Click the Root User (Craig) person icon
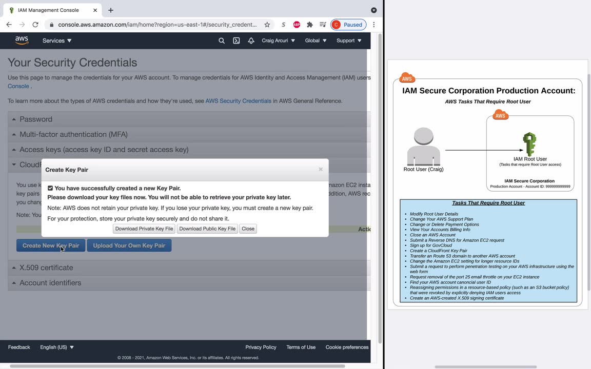Screen dimensions: 591x369 [423, 147]
